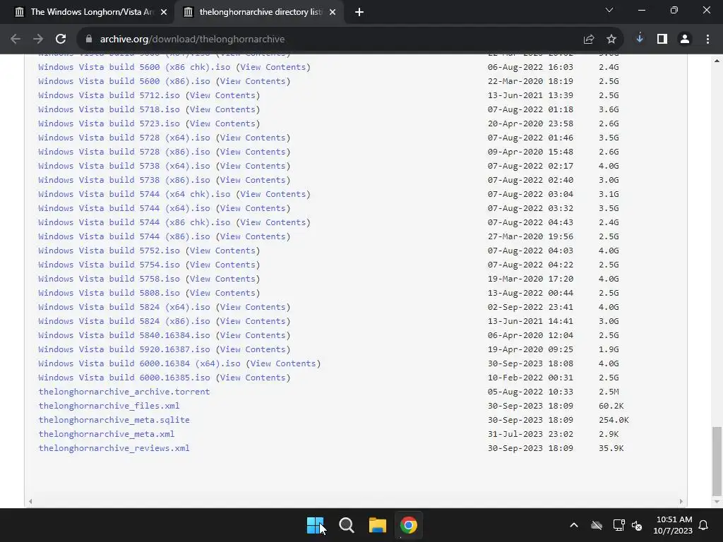Viewport: 723px width, 542px height.
Task: Open Windows Vista build 5723.iso link
Action: tap(109, 124)
